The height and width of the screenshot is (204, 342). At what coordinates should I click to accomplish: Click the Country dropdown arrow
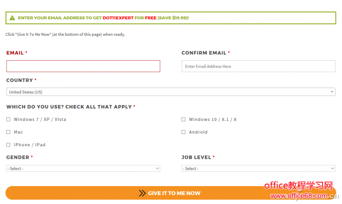click(332, 92)
